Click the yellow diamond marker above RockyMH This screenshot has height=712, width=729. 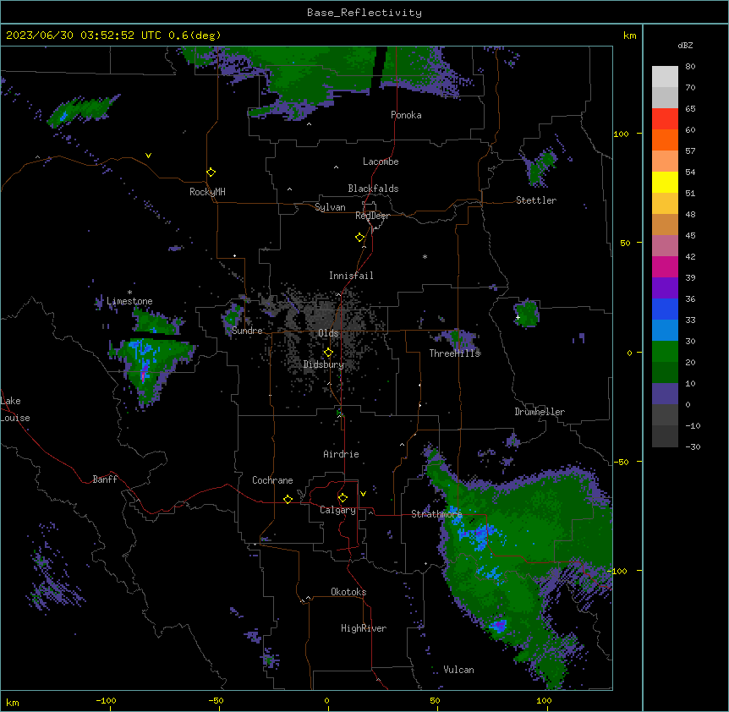[x=211, y=173]
